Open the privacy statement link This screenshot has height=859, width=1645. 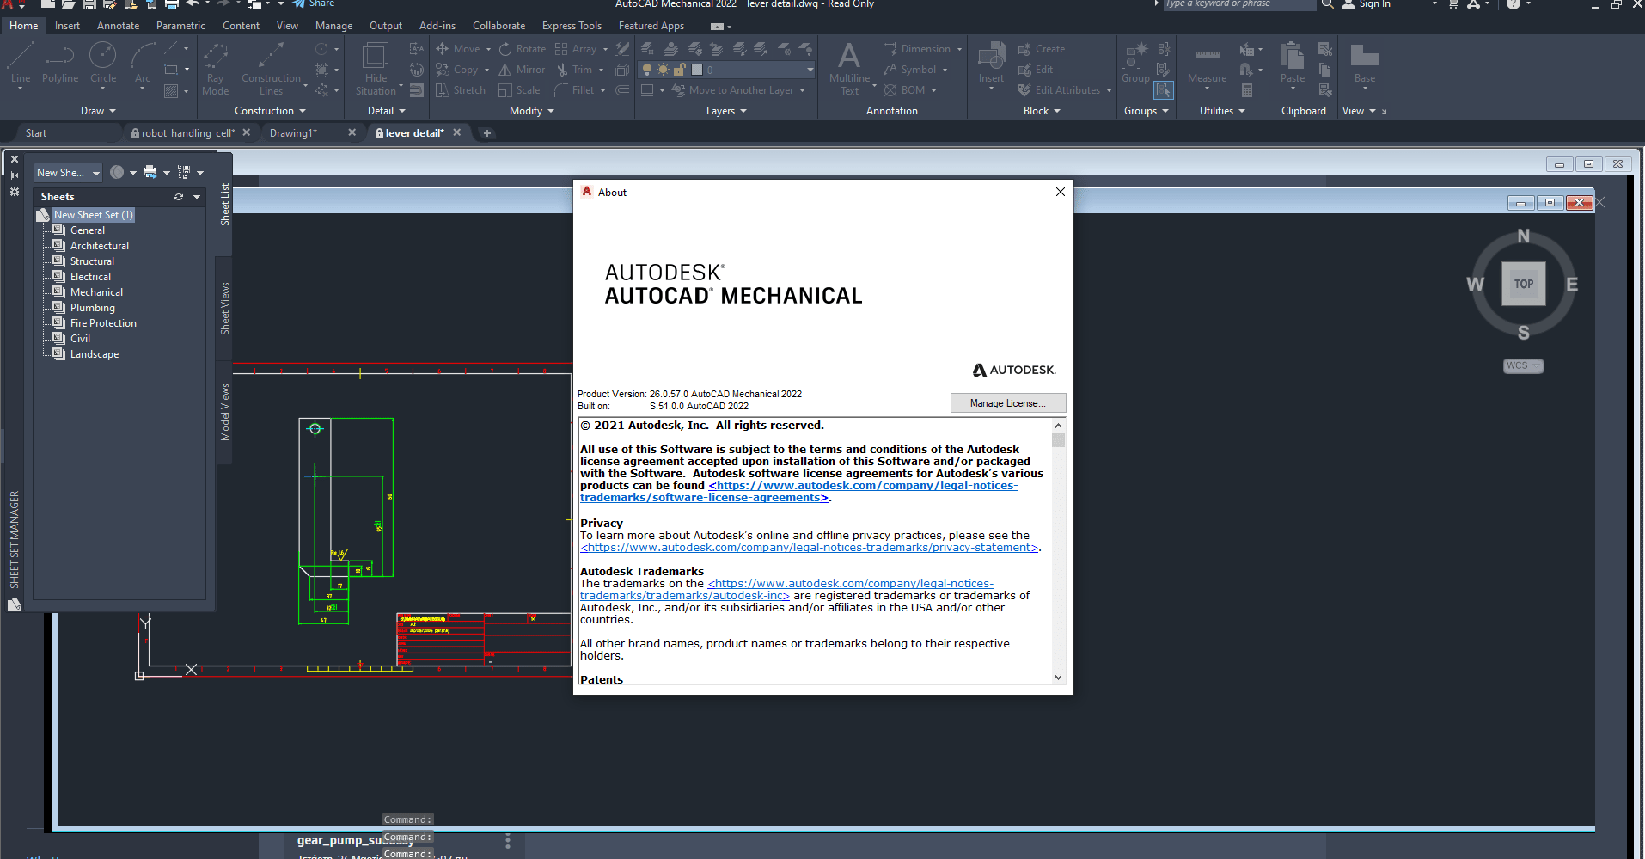pyautogui.click(x=810, y=548)
